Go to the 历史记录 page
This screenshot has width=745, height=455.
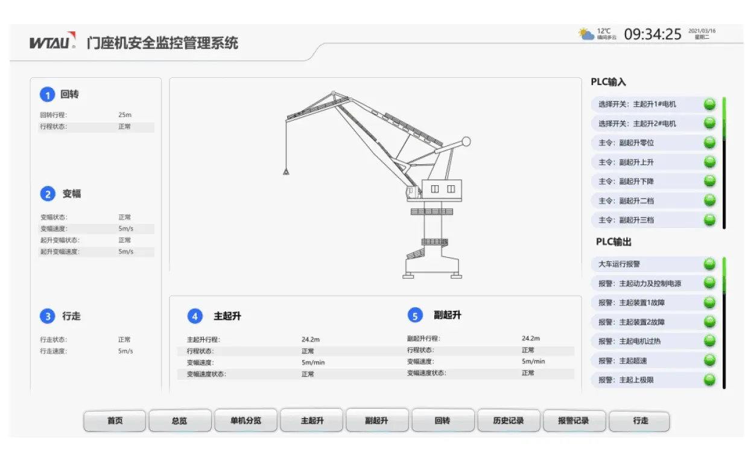[x=509, y=421]
